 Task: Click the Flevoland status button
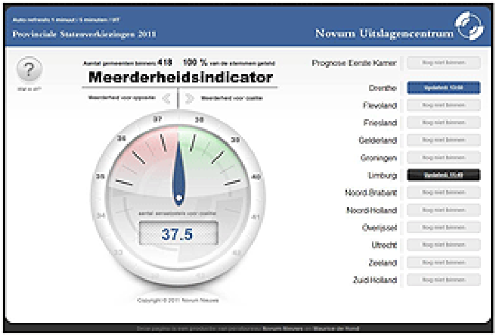coord(444,105)
